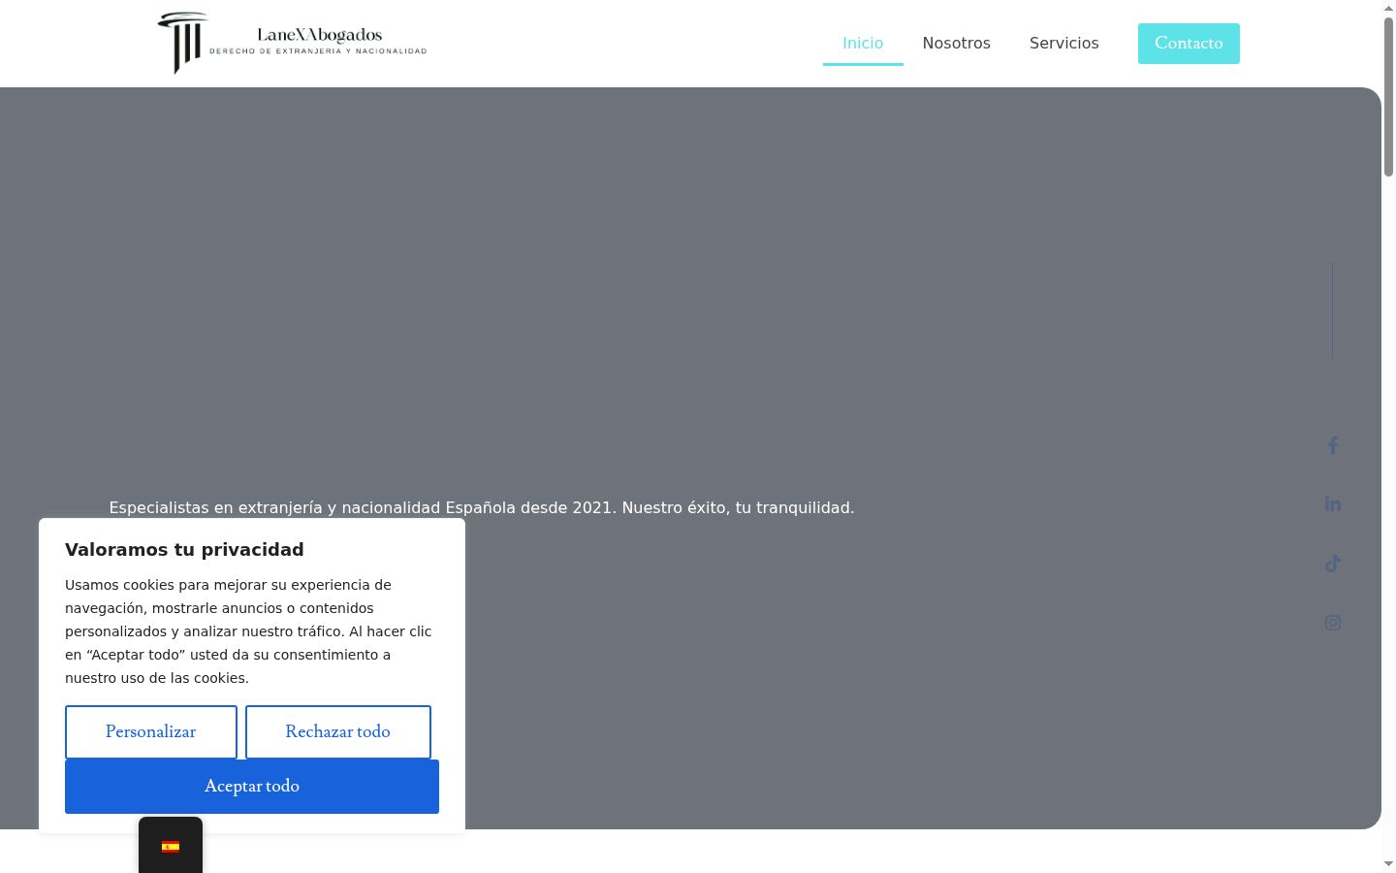Click the LaneXAbogados logo
Screen dimensions: 1396x873
point(292,43)
